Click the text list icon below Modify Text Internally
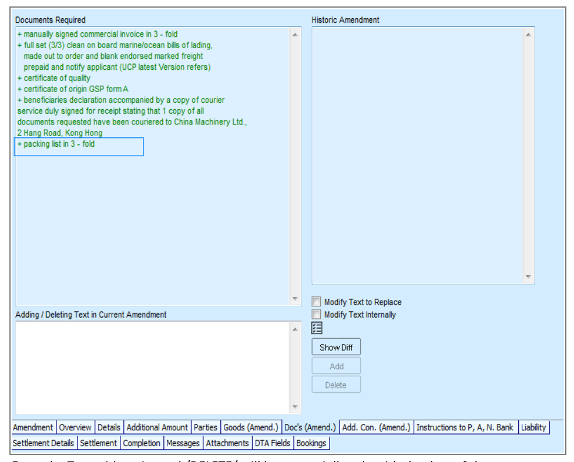Screen dimensions: 574x462 (x=317, y=328)
